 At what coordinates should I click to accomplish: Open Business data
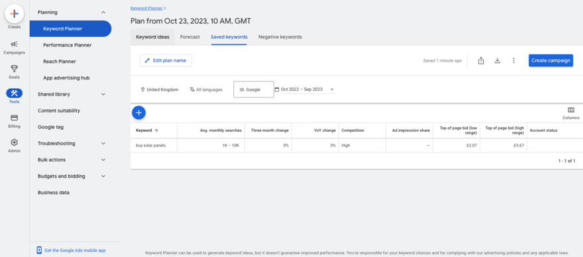pyautogui.click(x=54, y=192)
